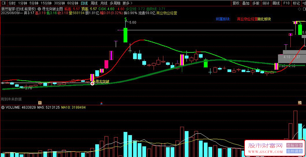Click the 5.60 high price label
The width and height of the screenshot is (306, 157).
coord(133,22)
